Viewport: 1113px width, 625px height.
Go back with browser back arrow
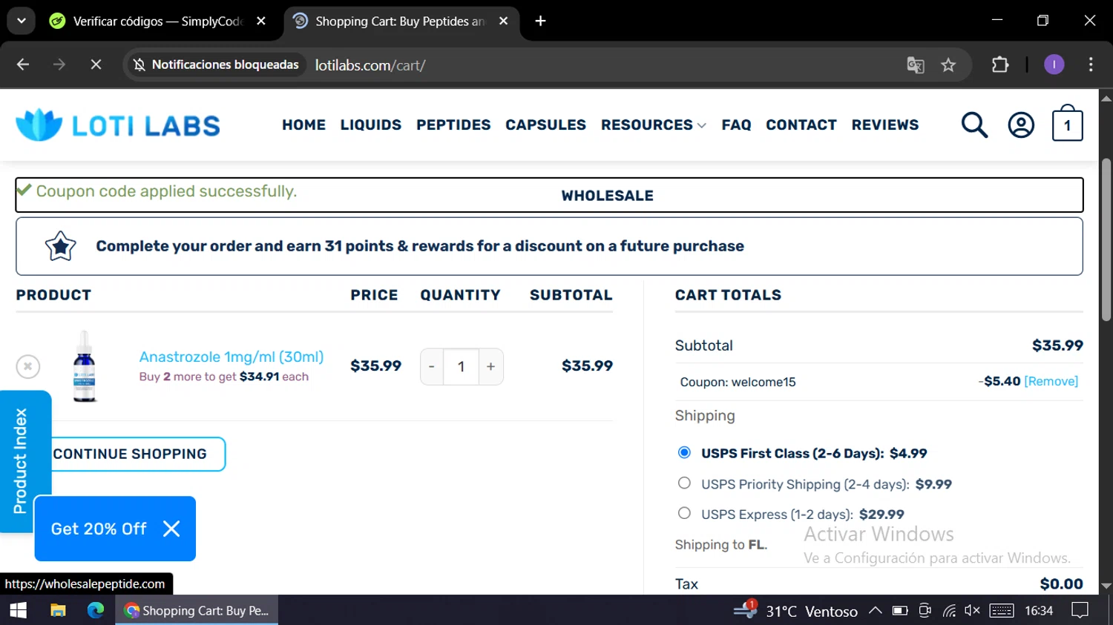pos(23,65)
